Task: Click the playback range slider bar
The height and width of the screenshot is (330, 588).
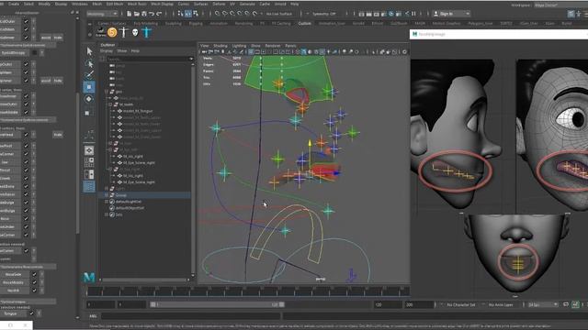Action: [218, 305]
